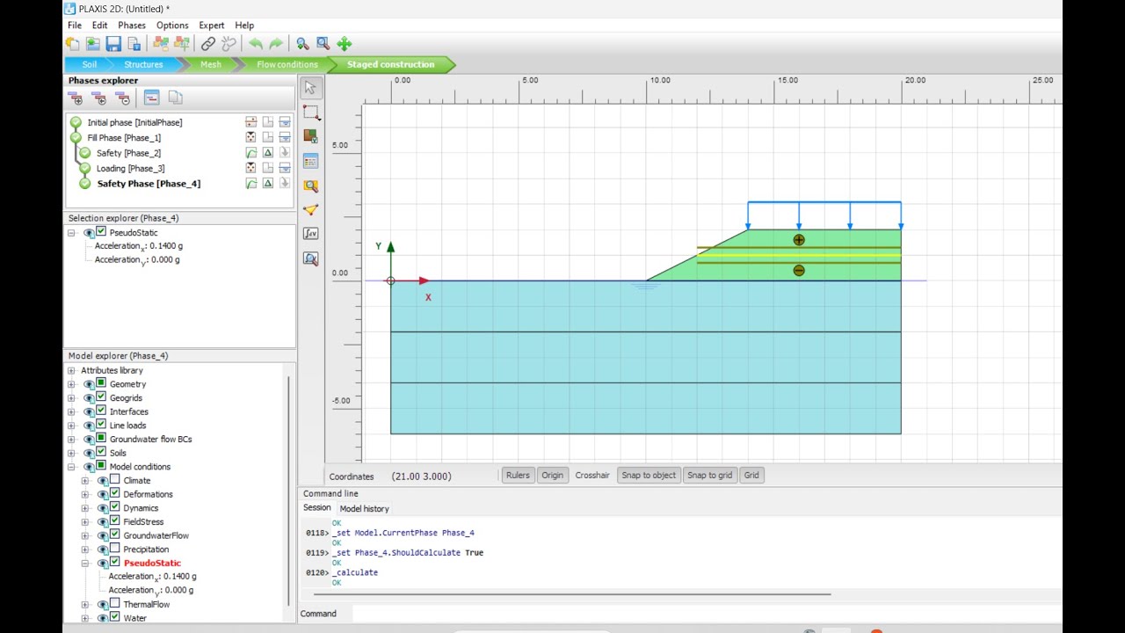Expand the Attributes library node
The image size is (1125, 633).
(71, 370)
